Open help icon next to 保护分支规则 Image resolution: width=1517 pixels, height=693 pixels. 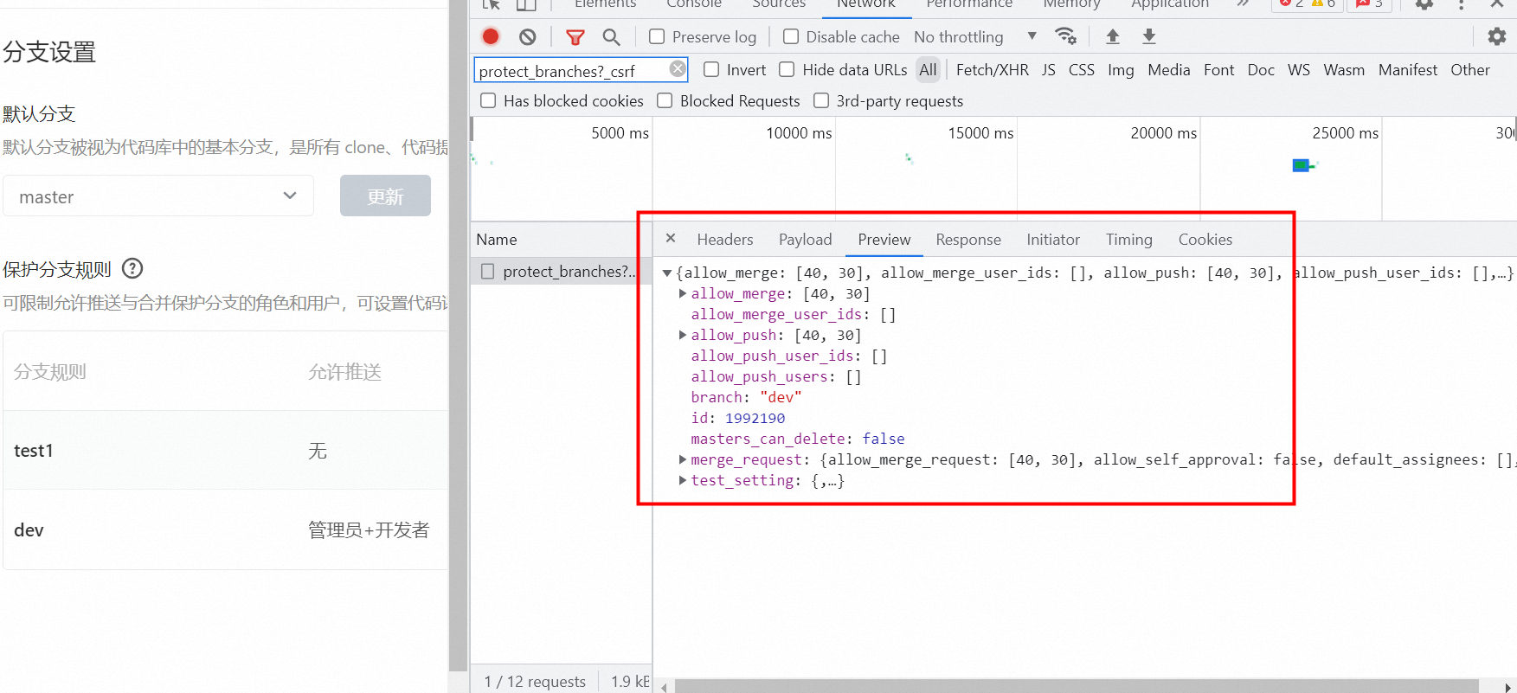[x=132, y=268]
